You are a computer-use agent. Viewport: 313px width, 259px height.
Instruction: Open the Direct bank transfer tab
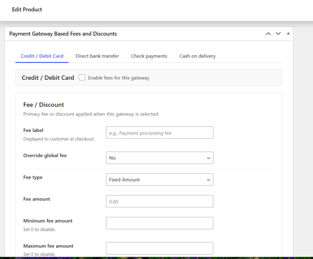97,56
